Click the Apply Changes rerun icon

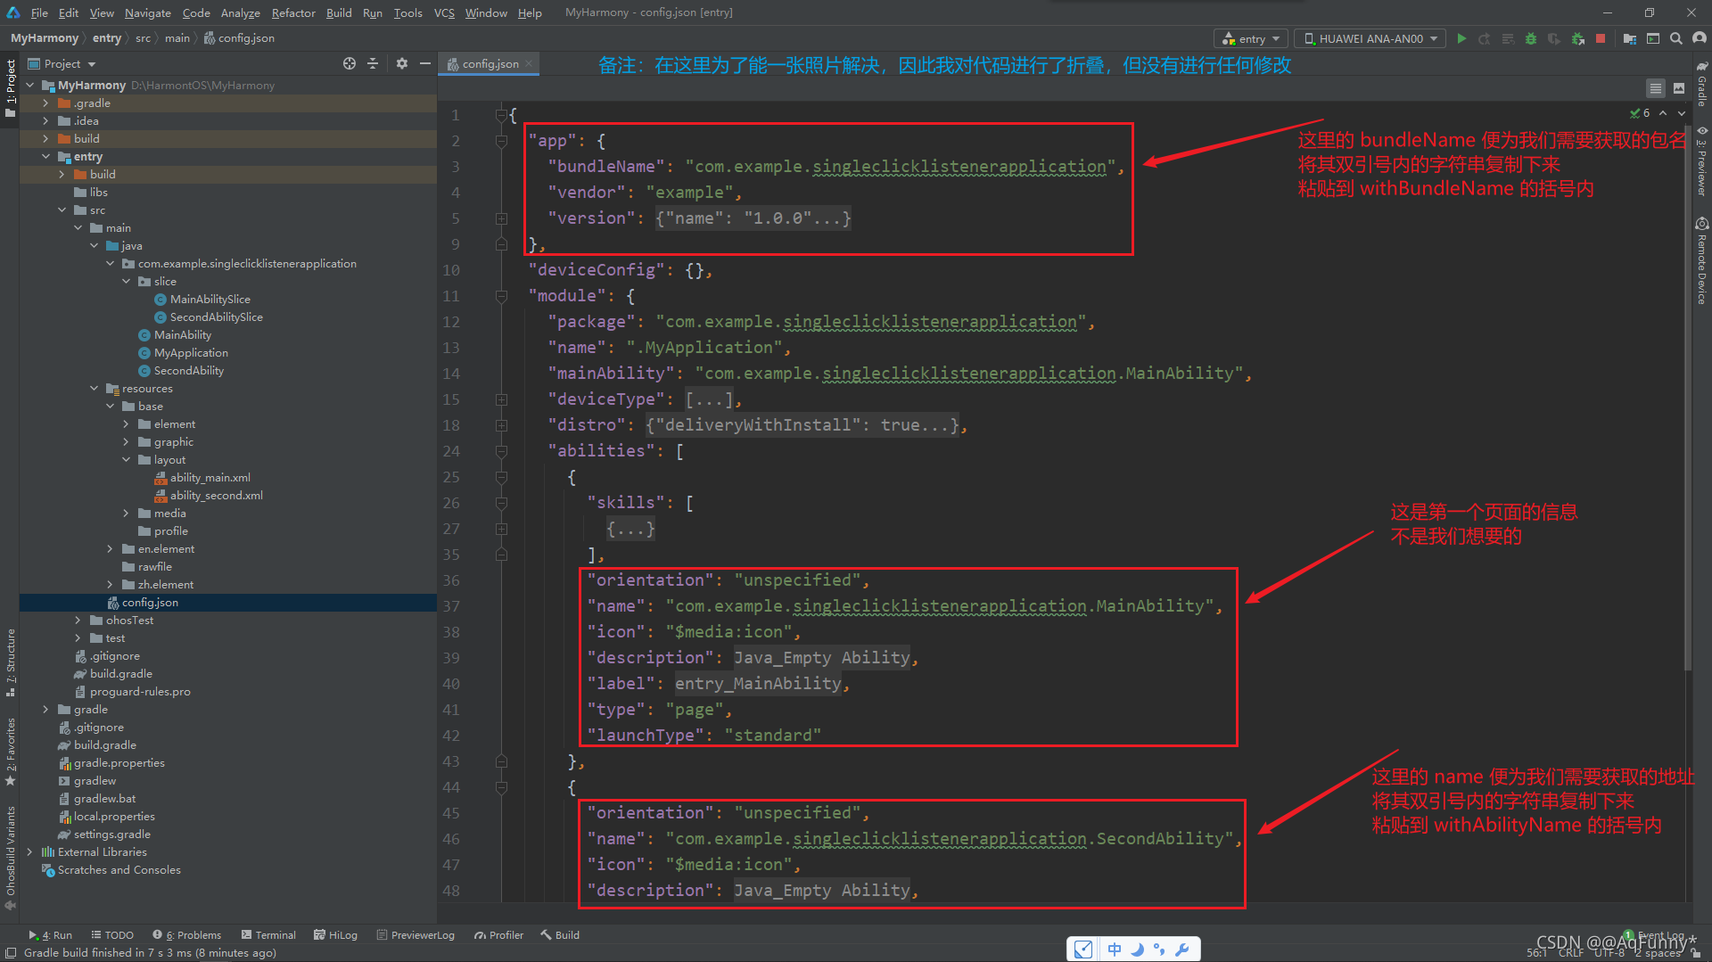pyautogui.click(x=1485, y=38)
